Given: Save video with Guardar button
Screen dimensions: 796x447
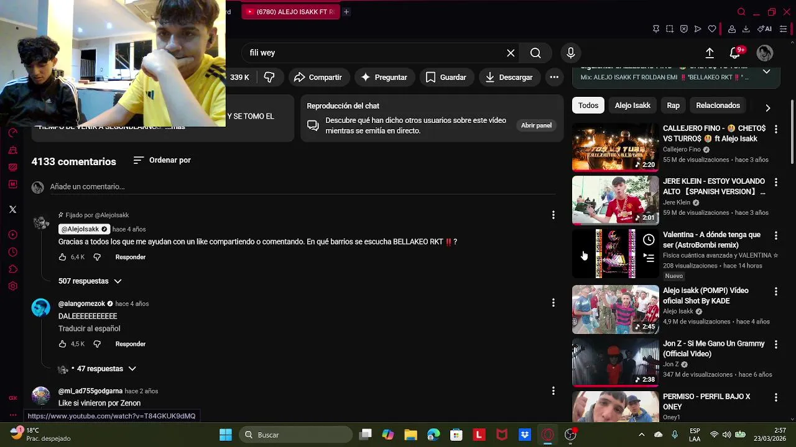Looking at the screenshot, I should [446, 77].
